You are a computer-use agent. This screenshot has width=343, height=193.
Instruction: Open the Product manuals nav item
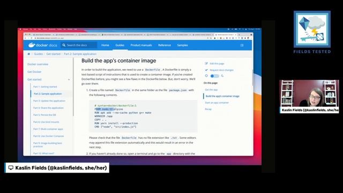[141, 45]
